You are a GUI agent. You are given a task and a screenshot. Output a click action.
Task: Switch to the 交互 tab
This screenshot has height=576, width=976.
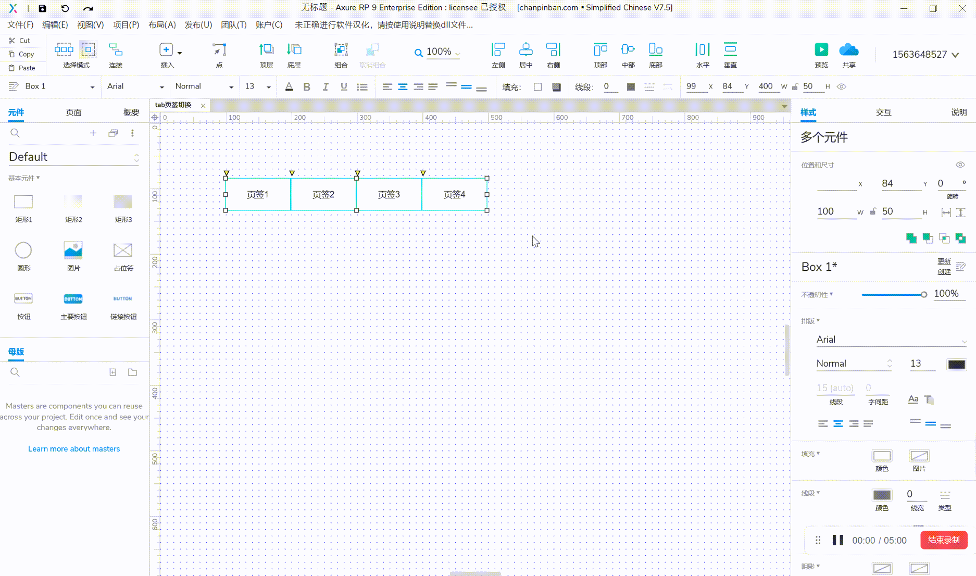883,112
